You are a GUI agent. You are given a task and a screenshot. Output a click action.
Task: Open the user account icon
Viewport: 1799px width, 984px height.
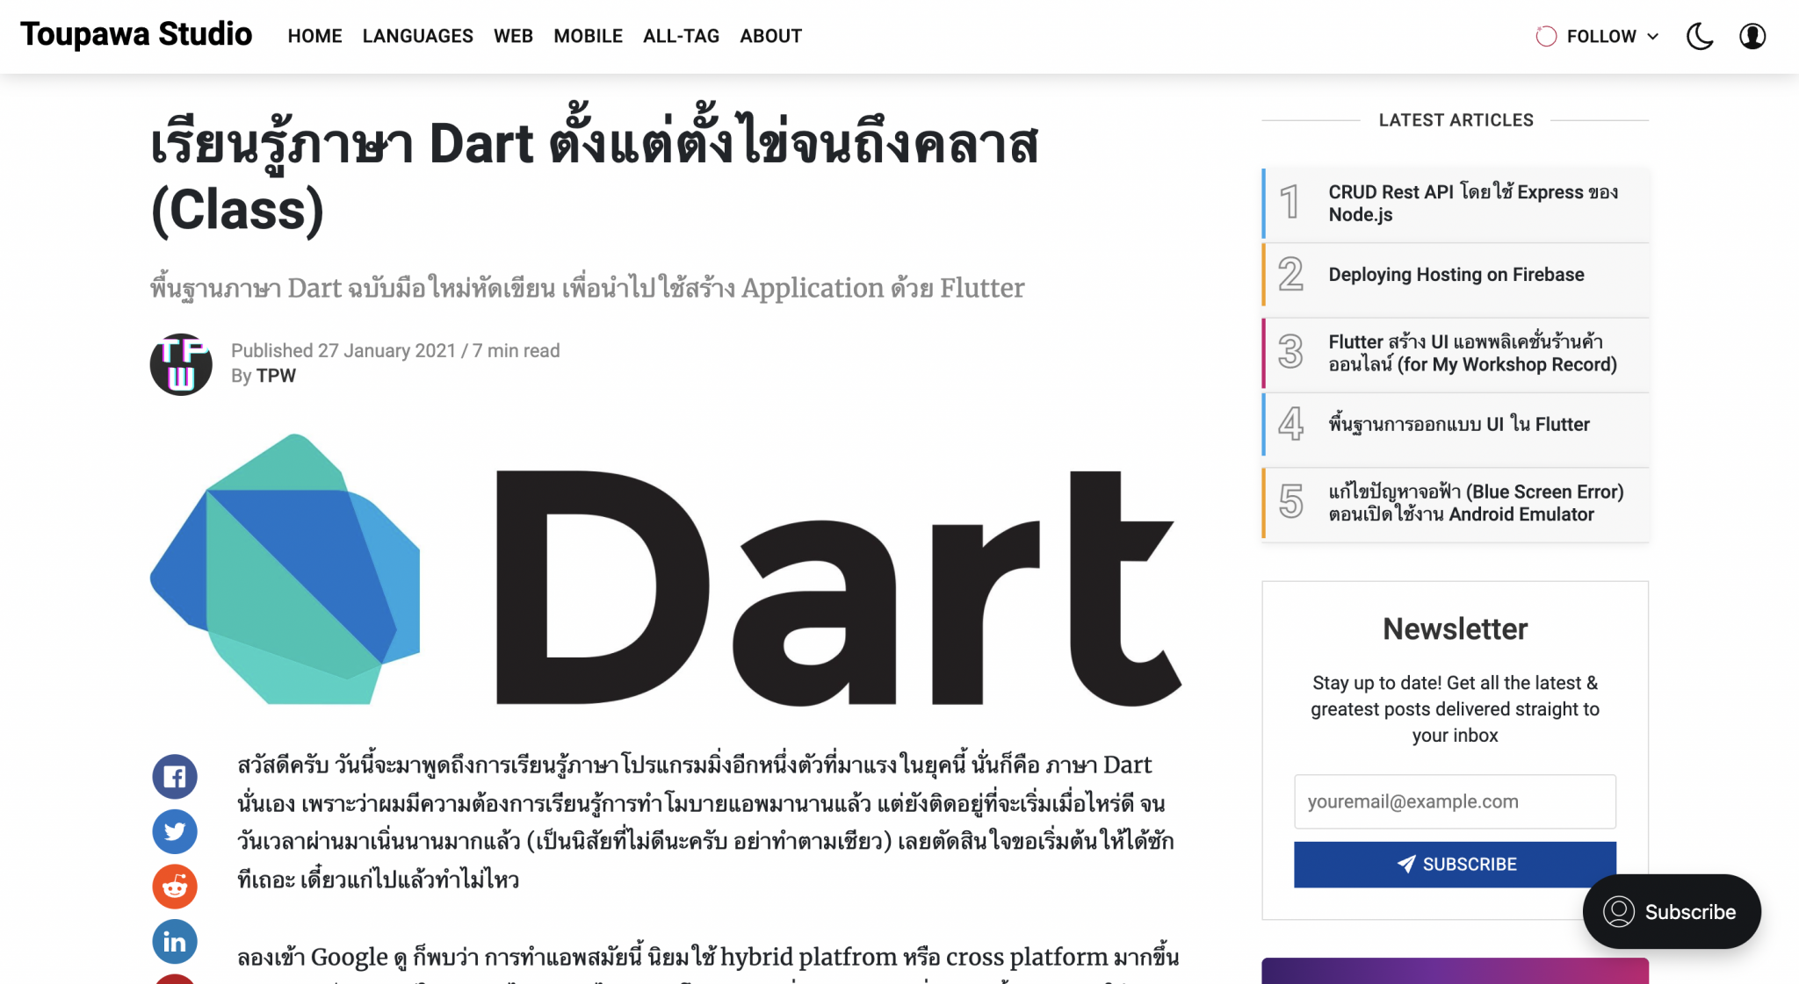[1752, 36]
